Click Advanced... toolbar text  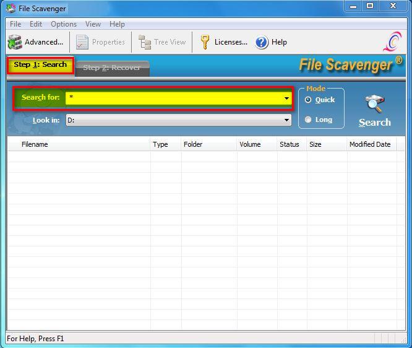pos(44,42)
